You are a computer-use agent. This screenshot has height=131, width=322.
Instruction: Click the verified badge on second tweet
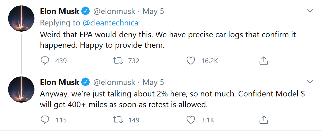[86, 82]
